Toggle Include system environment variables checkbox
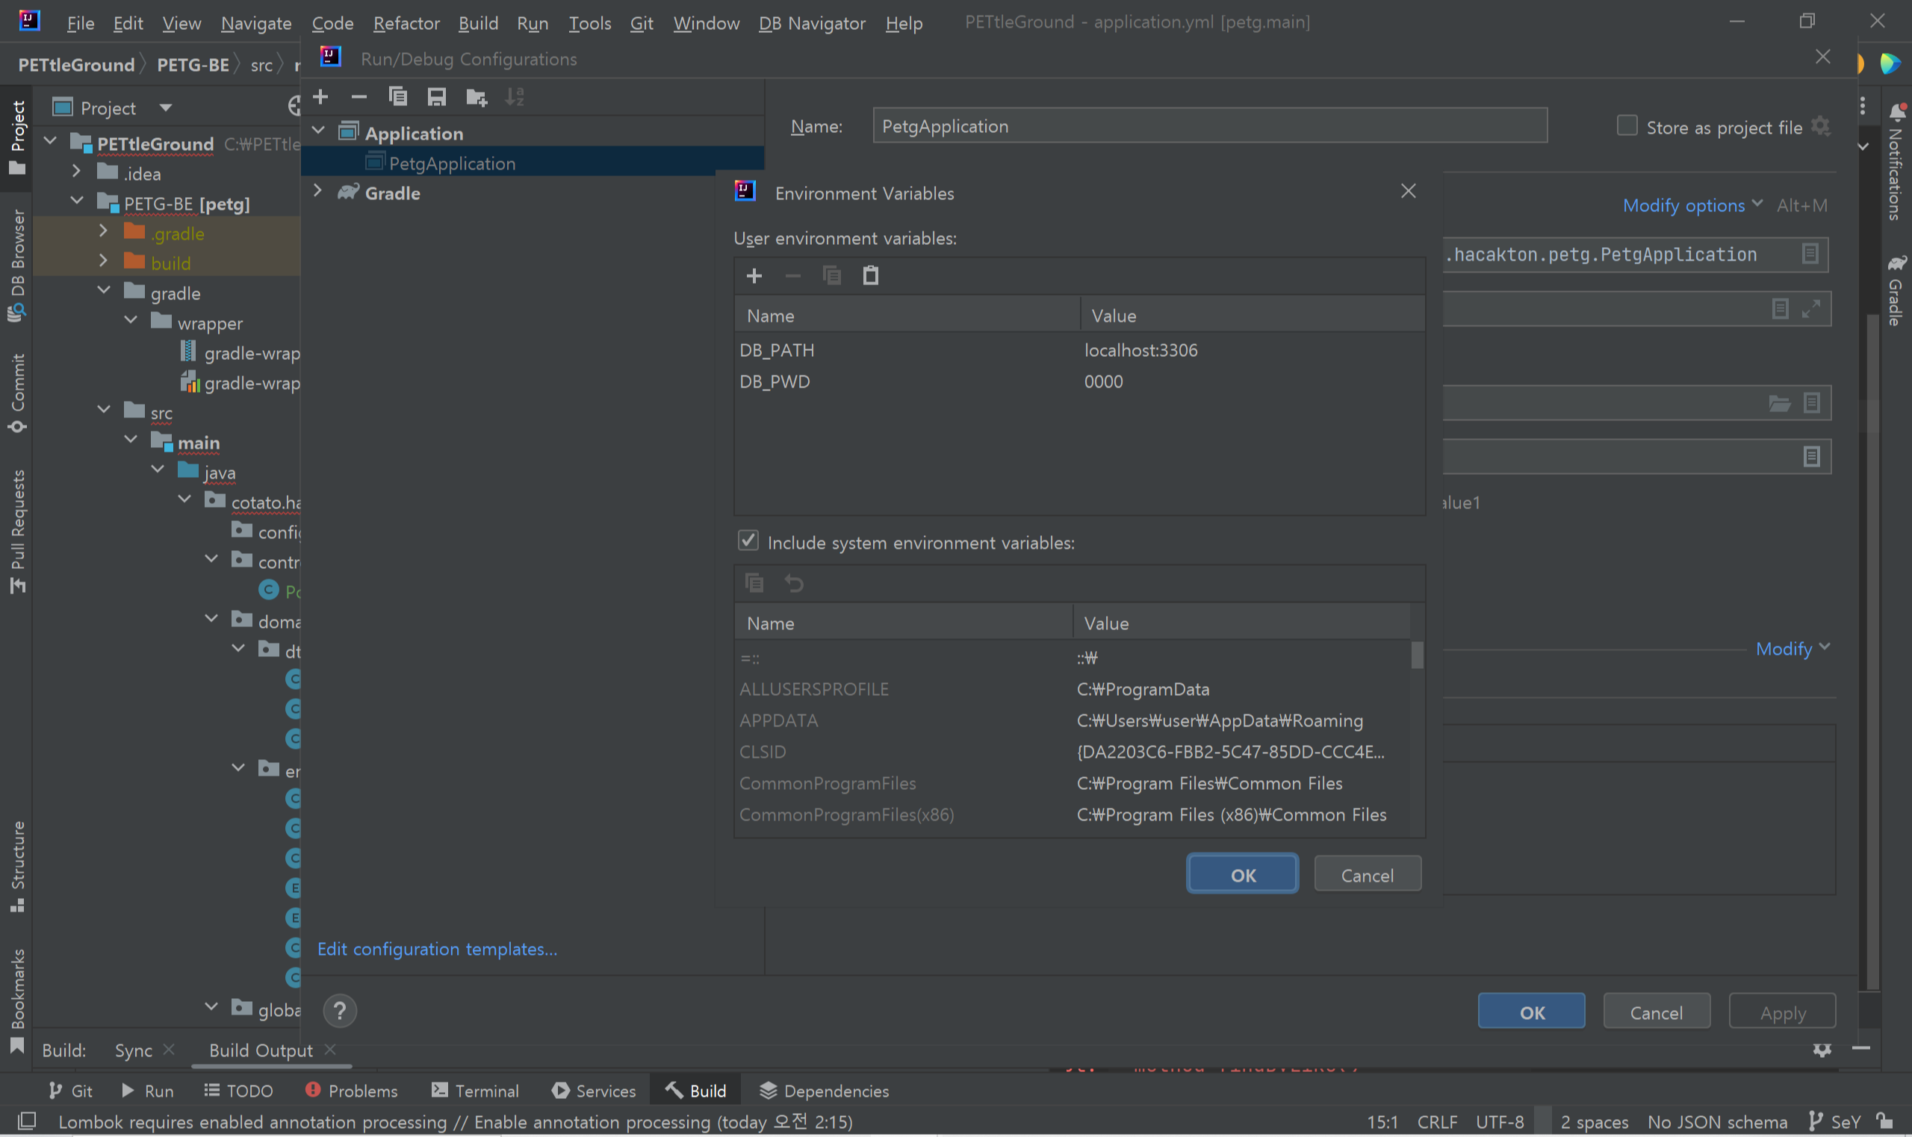 click(x=748, y=541)
